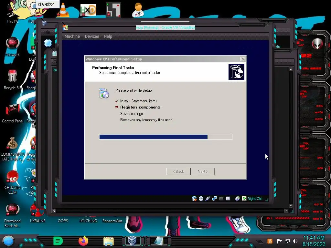Click scroll up arrow in VirtualBox Manager
This screenshot has height=248, width=331.
pos(291,69)
